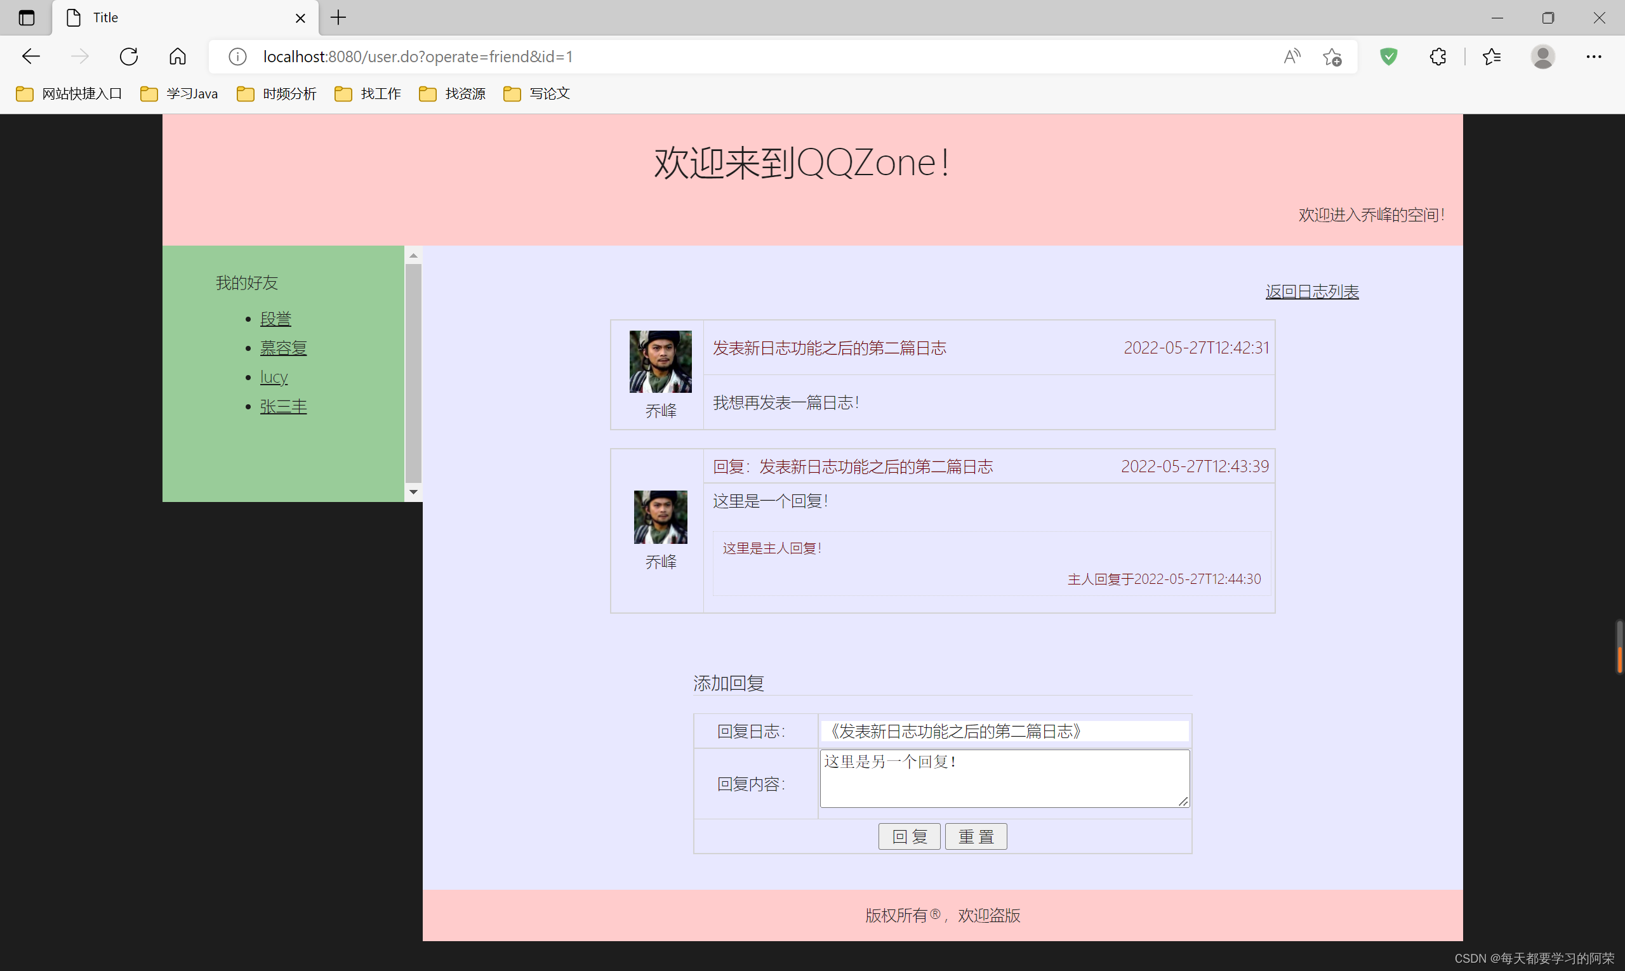Open the adblock shield extension

pyautogui.click(x=1389, y=56)
